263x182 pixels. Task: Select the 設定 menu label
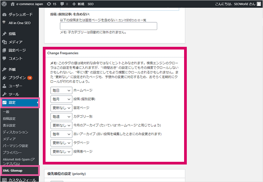pos(12,102)
